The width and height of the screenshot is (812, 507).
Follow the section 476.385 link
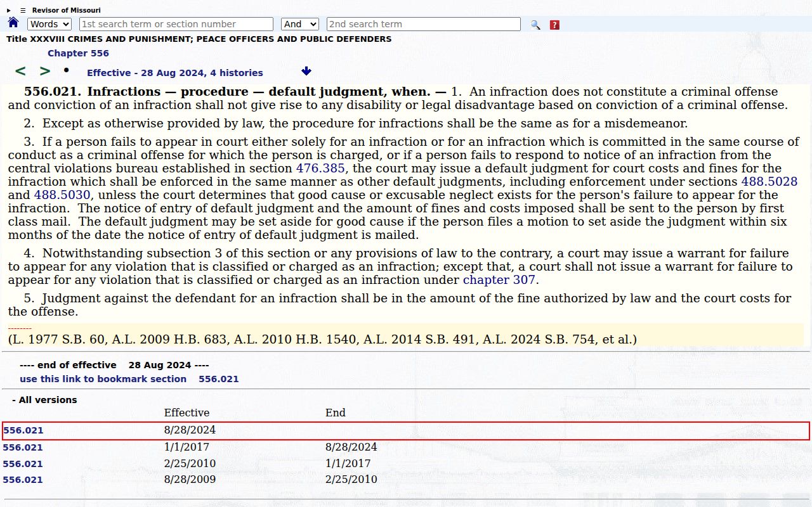click(x=320, y=169)
